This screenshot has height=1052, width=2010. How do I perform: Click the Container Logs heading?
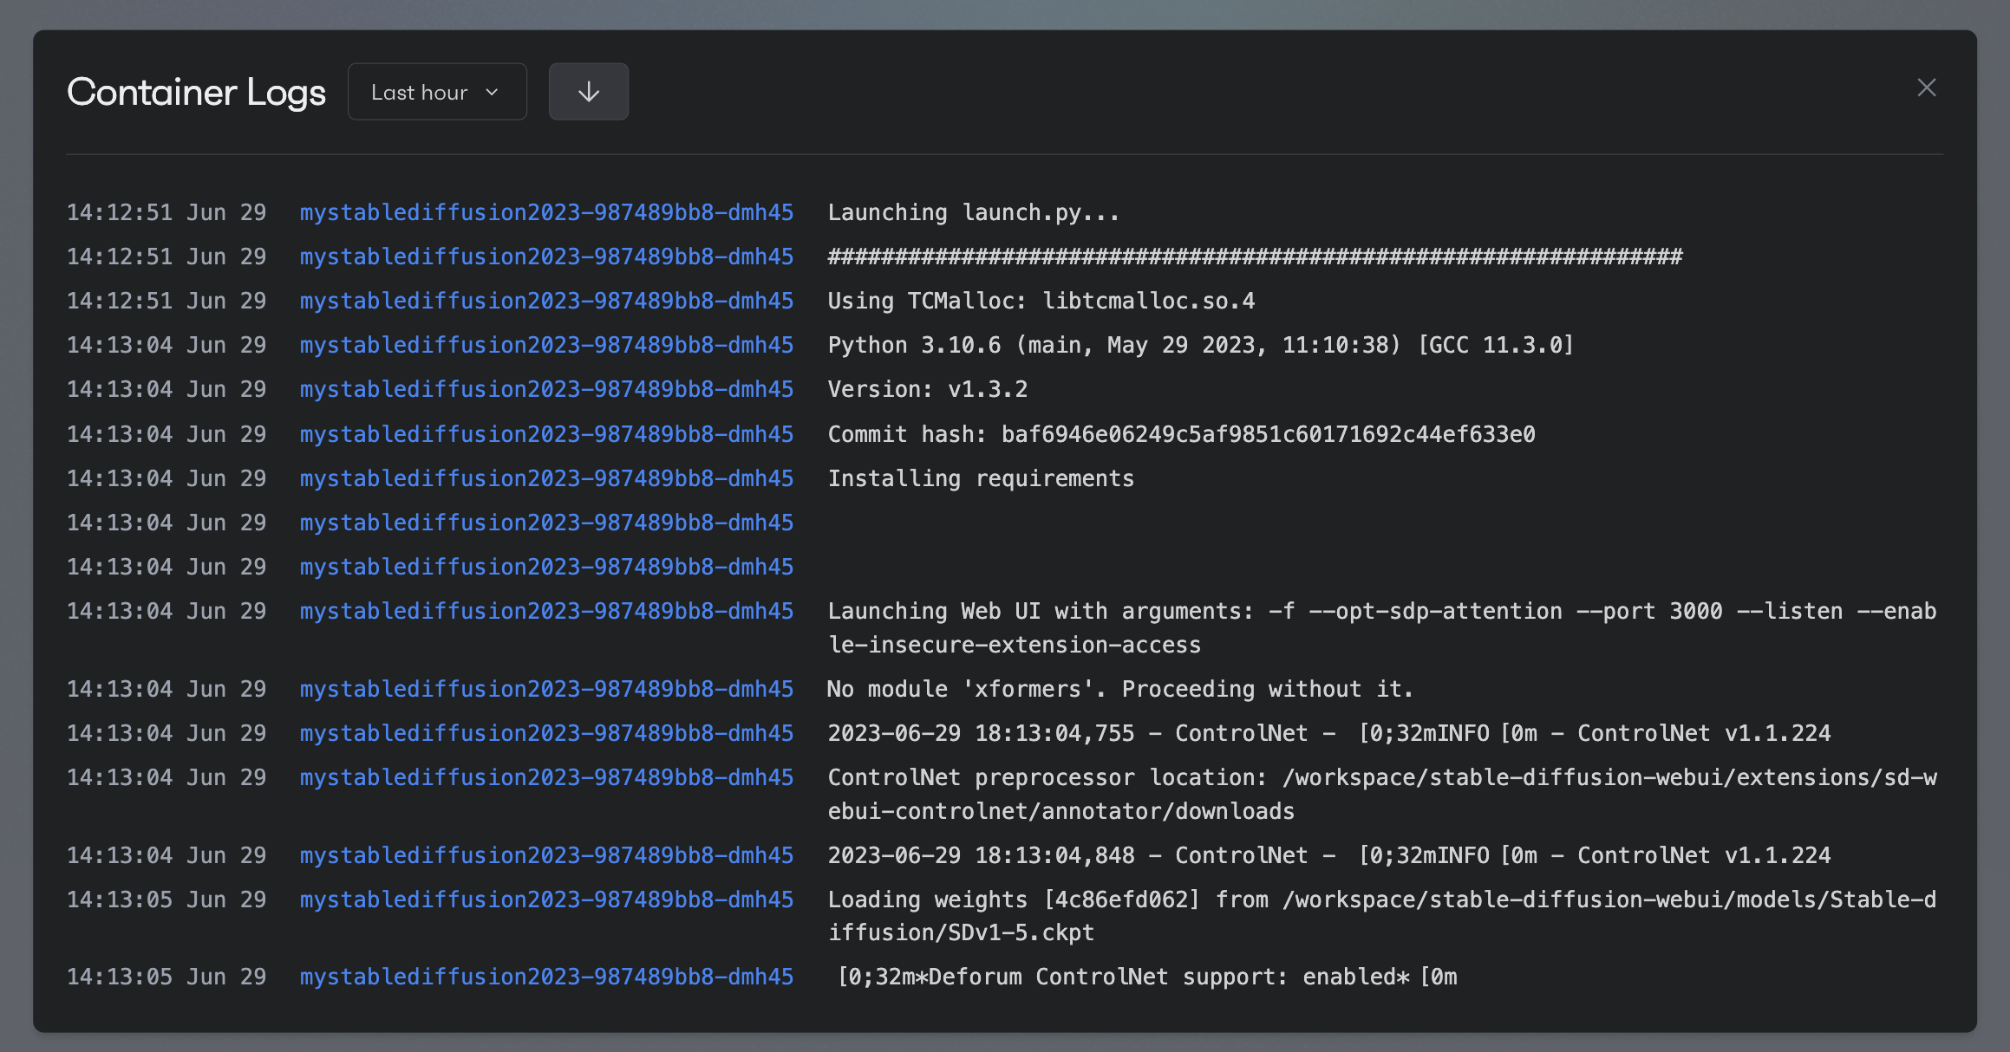[196, 92]
